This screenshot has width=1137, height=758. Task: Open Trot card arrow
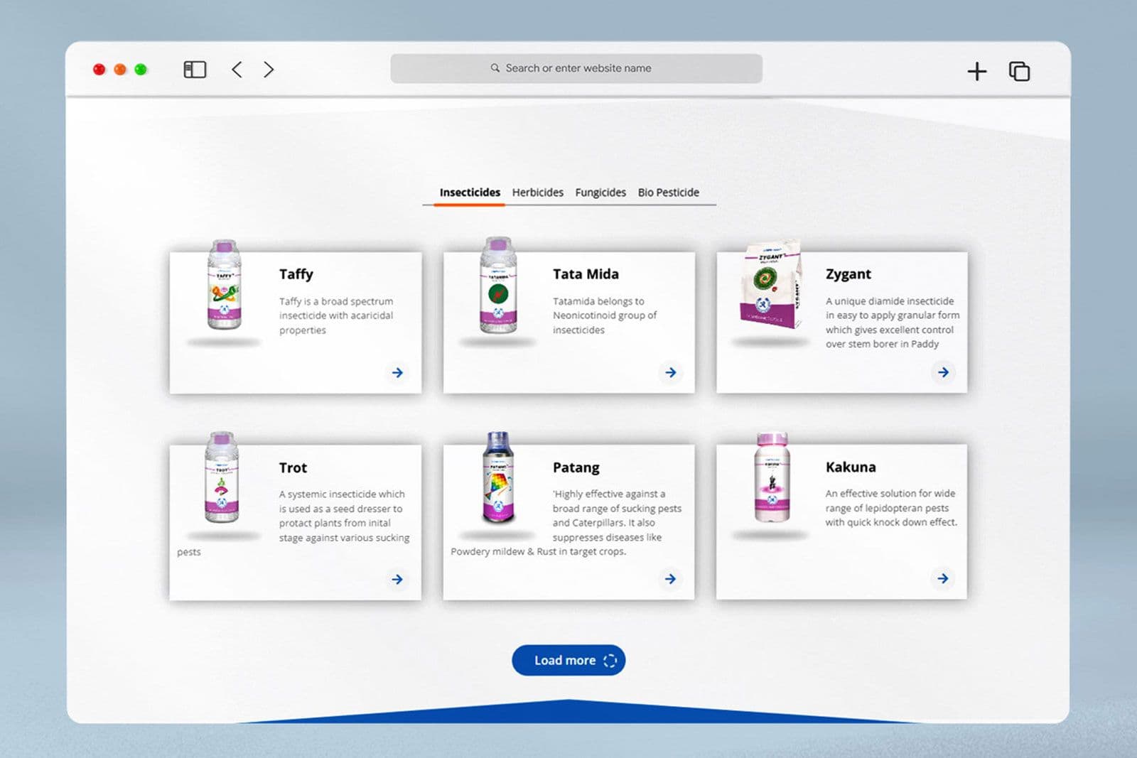click(x=397, y=579)
